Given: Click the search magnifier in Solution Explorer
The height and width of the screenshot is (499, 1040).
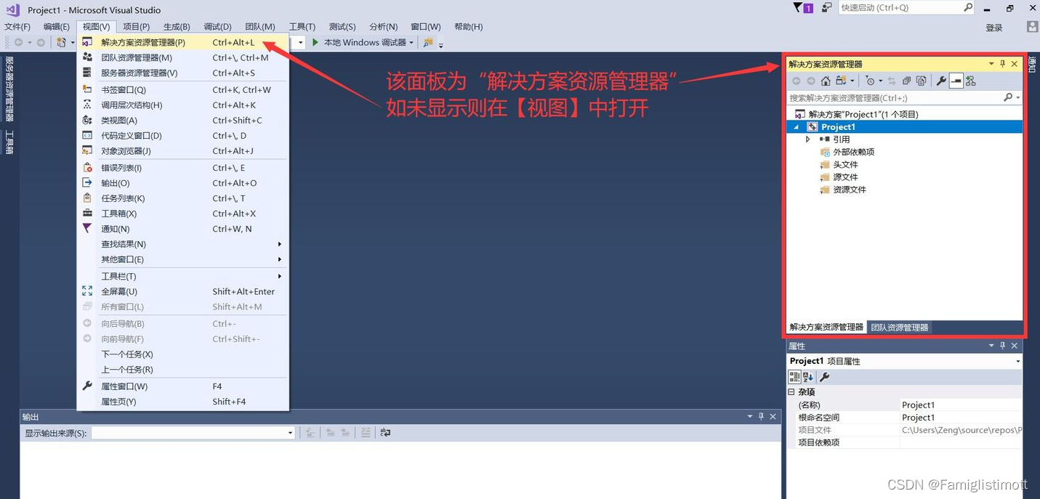Looking at the screenshot, I should click(x=1007, y=97).
